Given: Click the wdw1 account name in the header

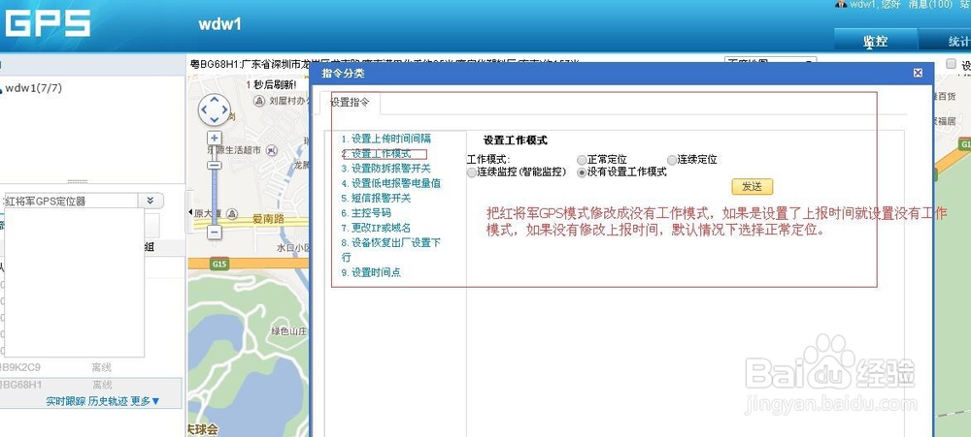Looking at the screenshot, I should pos(219,24).
